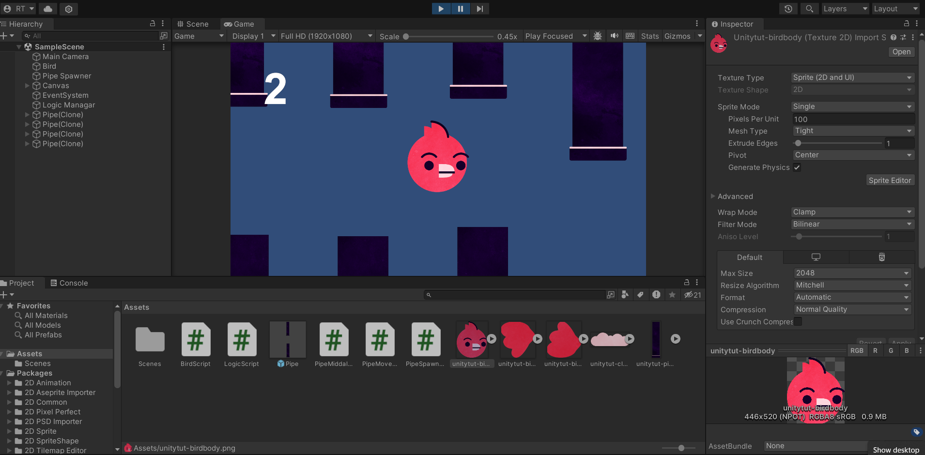
Task: Click the Project search field
Action: click(x=515, y=295)
